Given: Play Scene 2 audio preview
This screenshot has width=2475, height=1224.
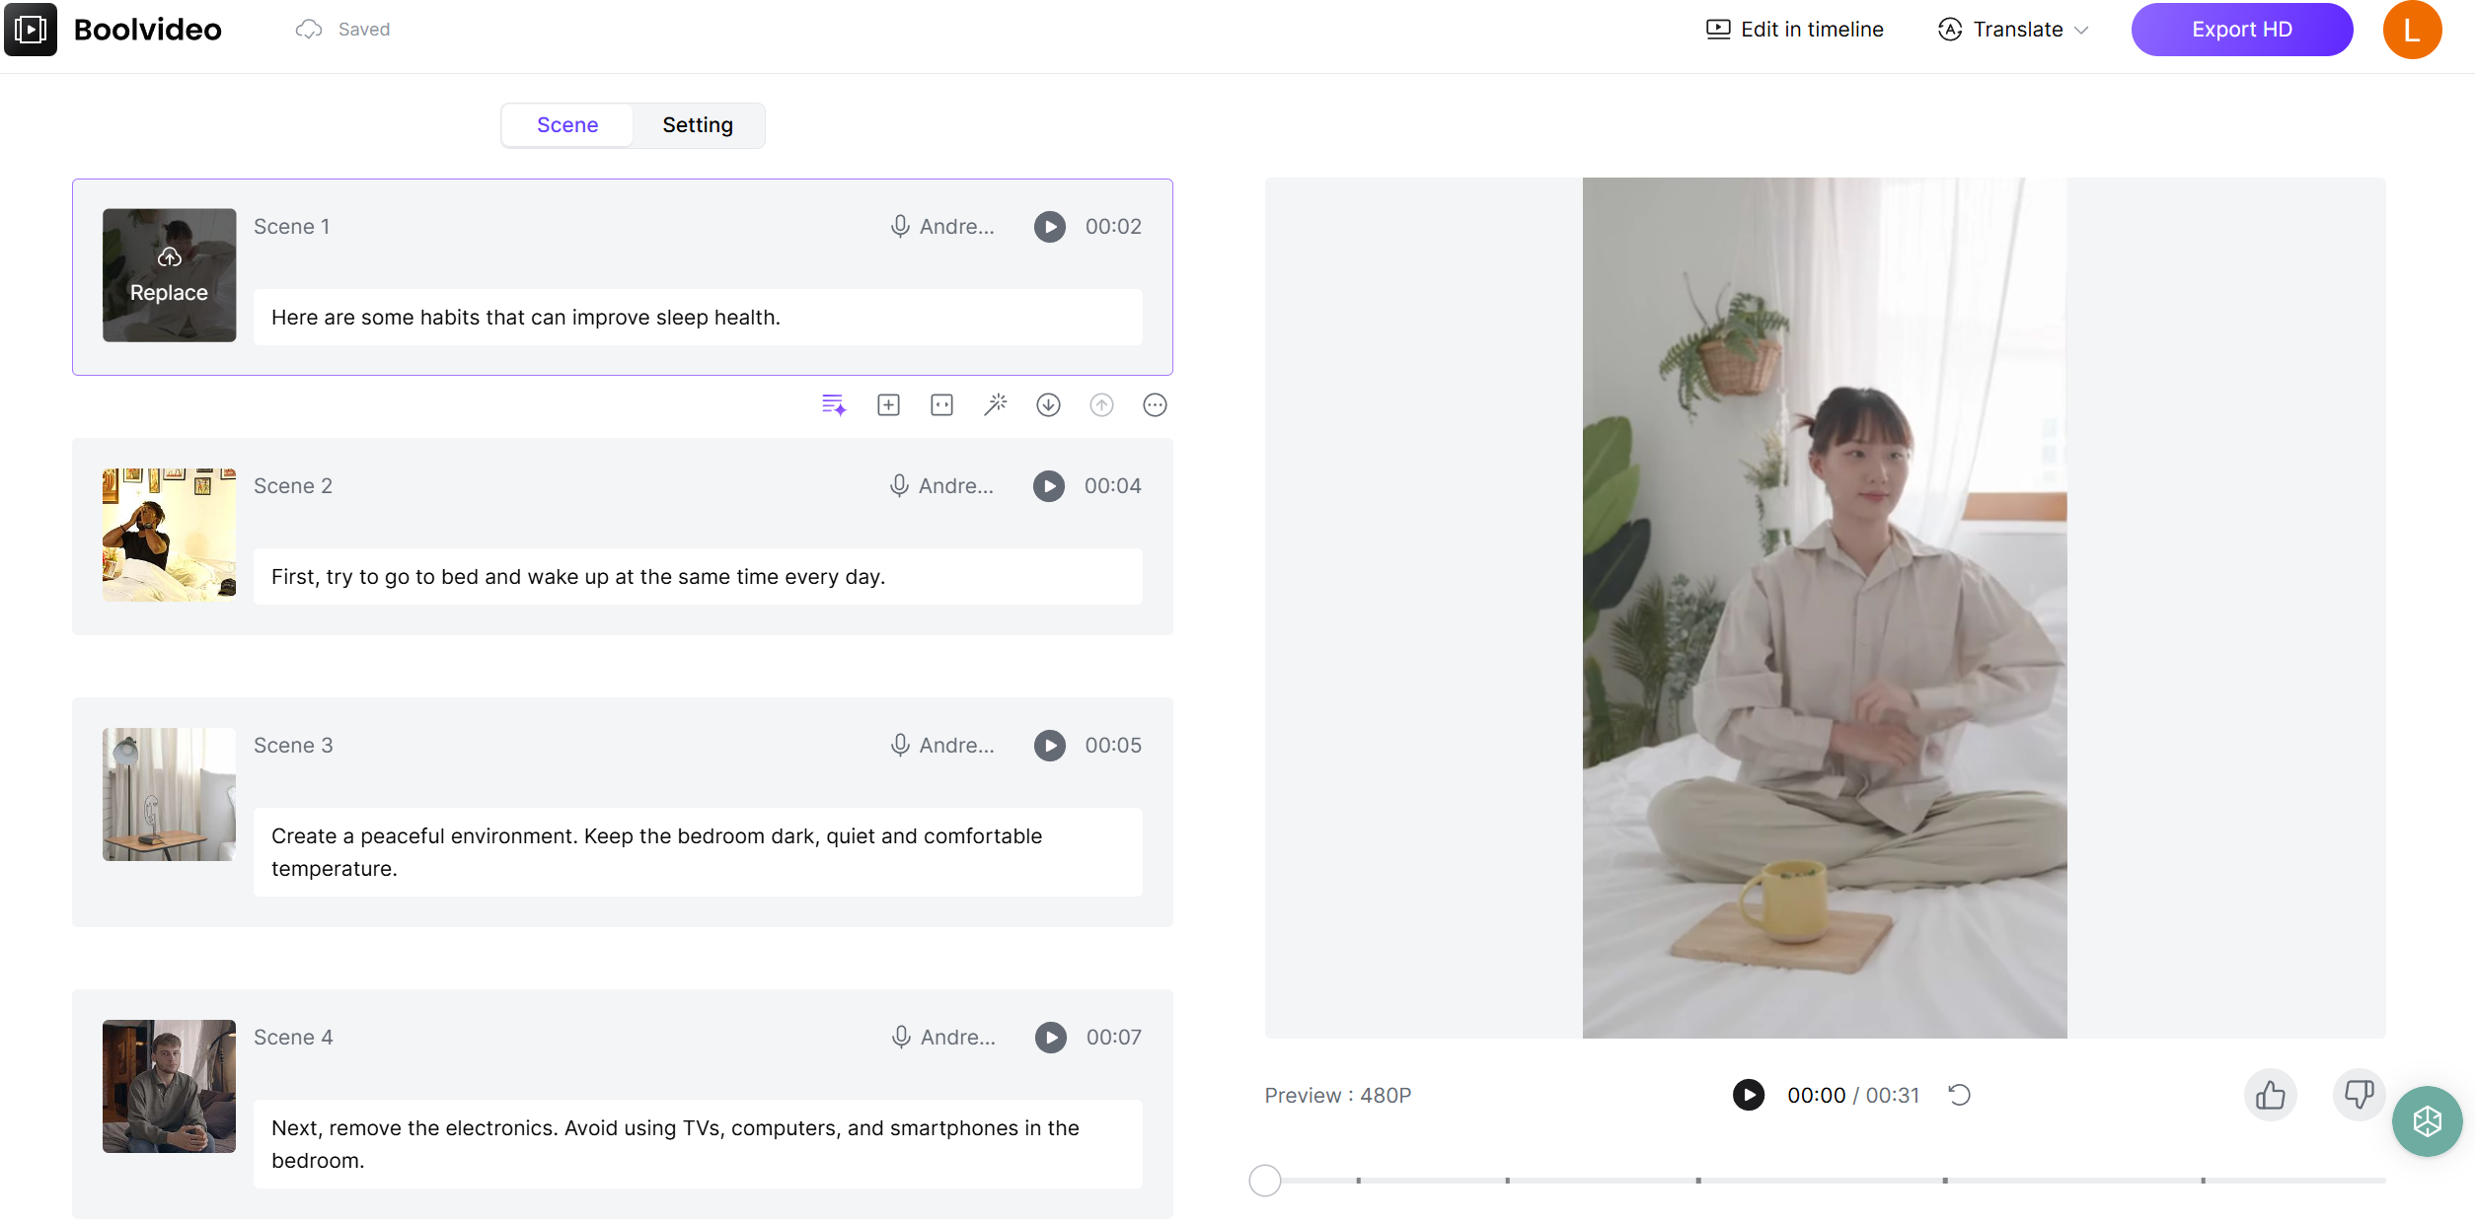Looking at the screenshot, I should tap(1048, 486).
